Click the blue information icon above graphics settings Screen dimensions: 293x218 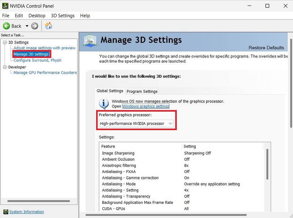point(103,103)
